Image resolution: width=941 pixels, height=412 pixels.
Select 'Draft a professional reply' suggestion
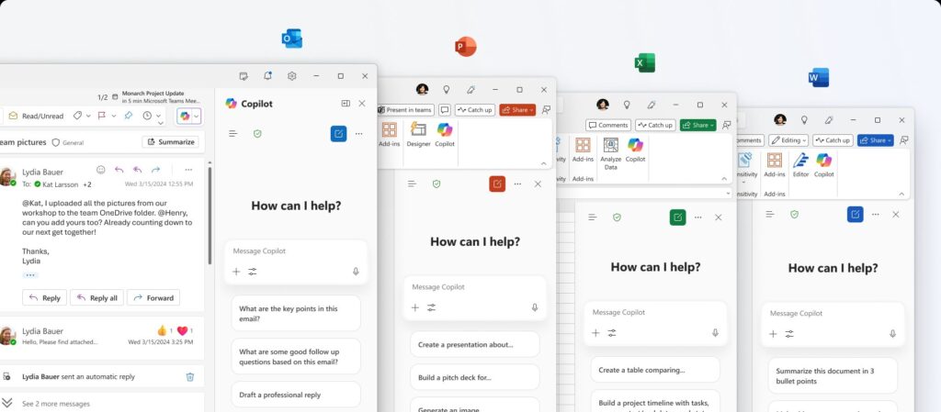point(296,395)
